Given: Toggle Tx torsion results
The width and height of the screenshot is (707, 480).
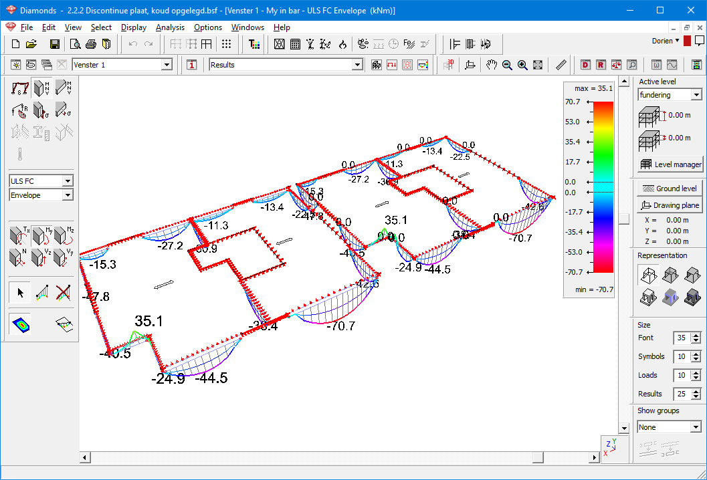Looking at the screenshot, I should coord(20,235).
